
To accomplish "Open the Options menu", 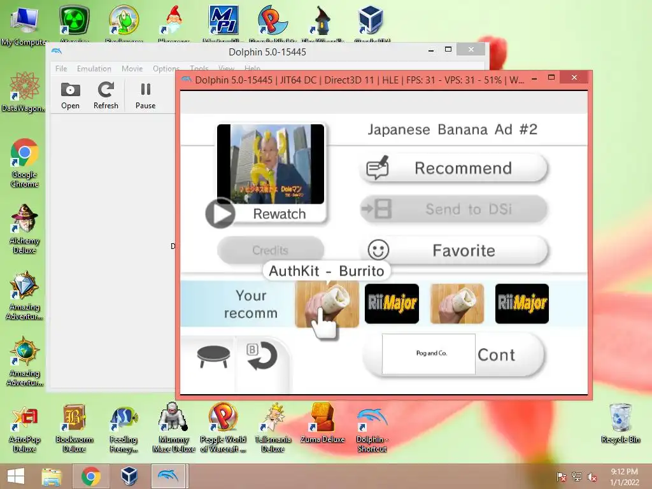I will 166,69.
